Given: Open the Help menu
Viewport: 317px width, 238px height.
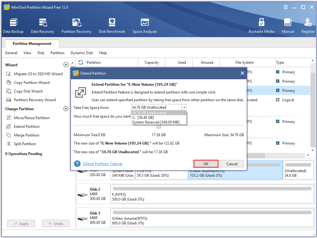Looking at the screenshot, I should (103, 53).
